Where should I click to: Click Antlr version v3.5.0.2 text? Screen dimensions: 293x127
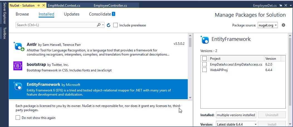point(179,44)
